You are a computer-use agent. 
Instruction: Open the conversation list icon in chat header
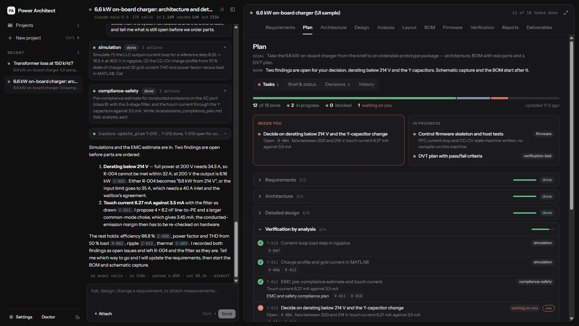point(222,9)
